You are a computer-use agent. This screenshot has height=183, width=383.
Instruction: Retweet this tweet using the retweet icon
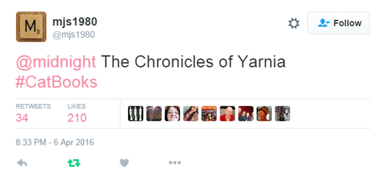pyautogui.click(x=73, y=163)
